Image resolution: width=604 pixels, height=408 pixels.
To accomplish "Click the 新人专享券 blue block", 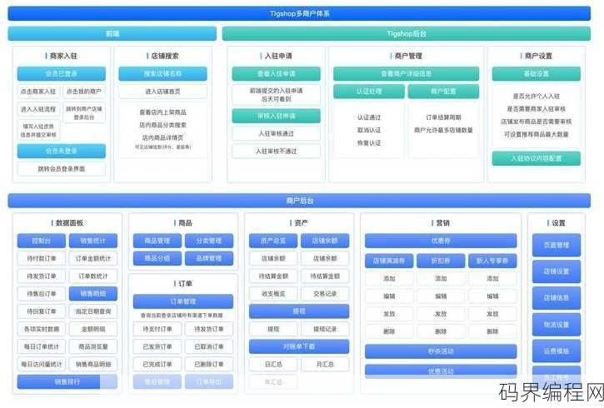I will pyautogui.click(x=492, y=261).
